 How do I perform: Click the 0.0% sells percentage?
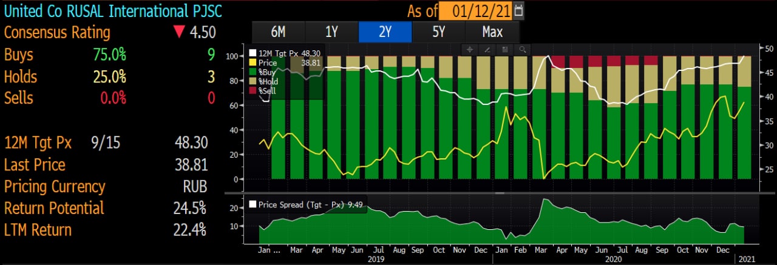coord(113,98)
